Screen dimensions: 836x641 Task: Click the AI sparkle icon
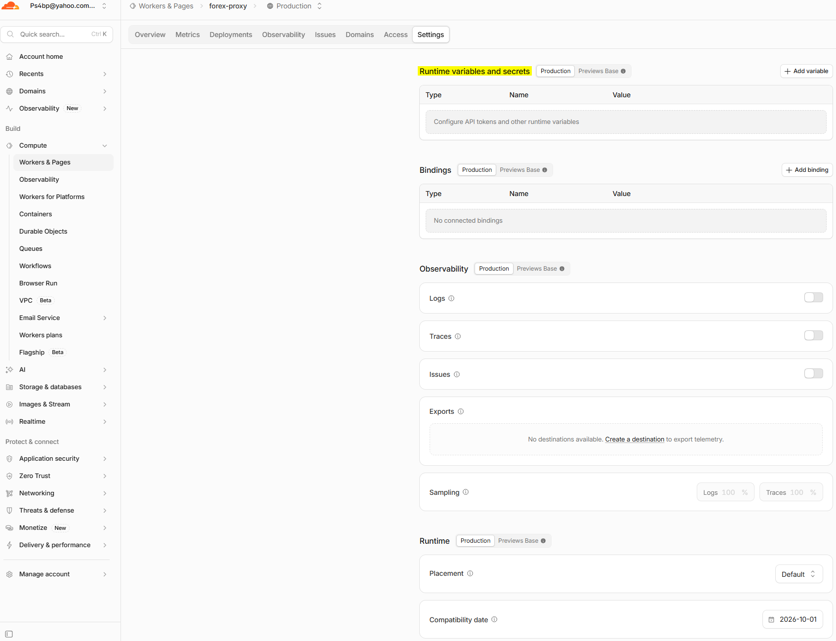(x=9, y=370)
